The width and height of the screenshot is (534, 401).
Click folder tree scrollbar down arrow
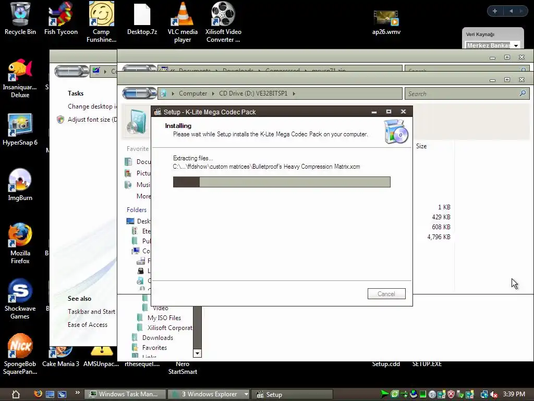(x=197, y=353)
